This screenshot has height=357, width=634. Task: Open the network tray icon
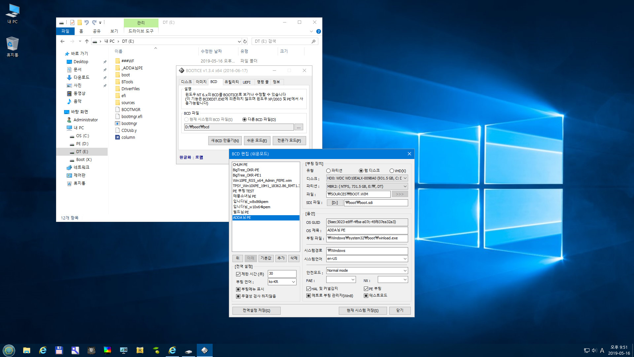click(x=587, y=350)
